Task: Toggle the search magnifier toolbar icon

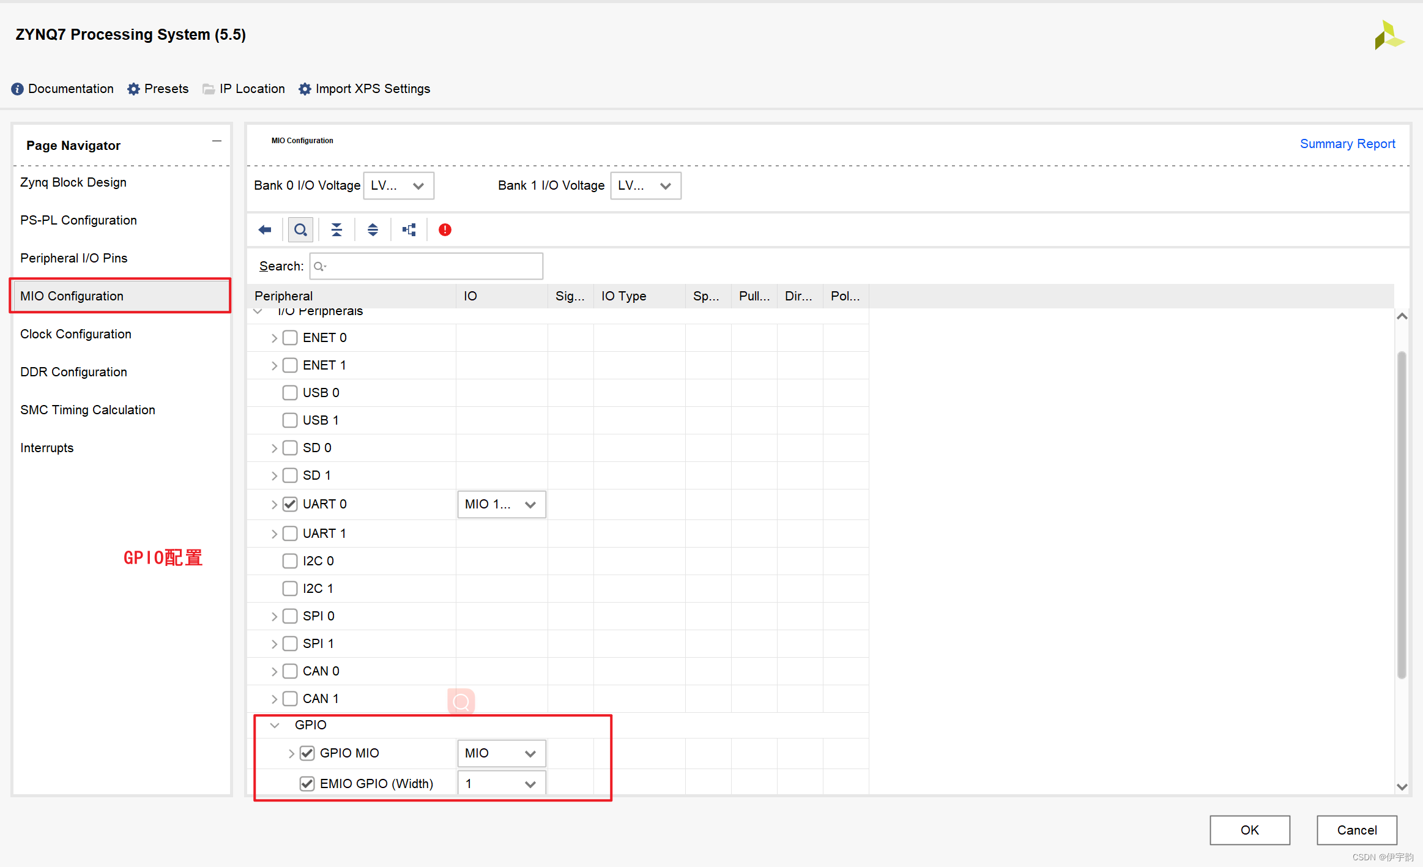Action: click(x=300, y=230)
